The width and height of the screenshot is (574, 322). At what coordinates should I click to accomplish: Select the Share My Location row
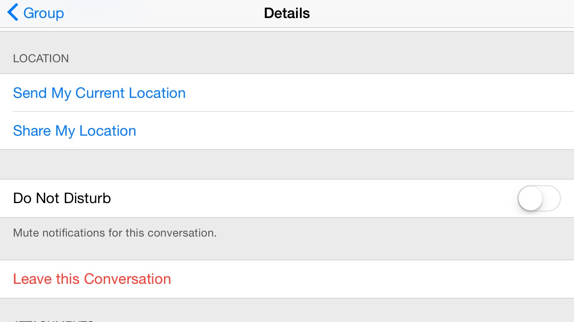(287, 131)
